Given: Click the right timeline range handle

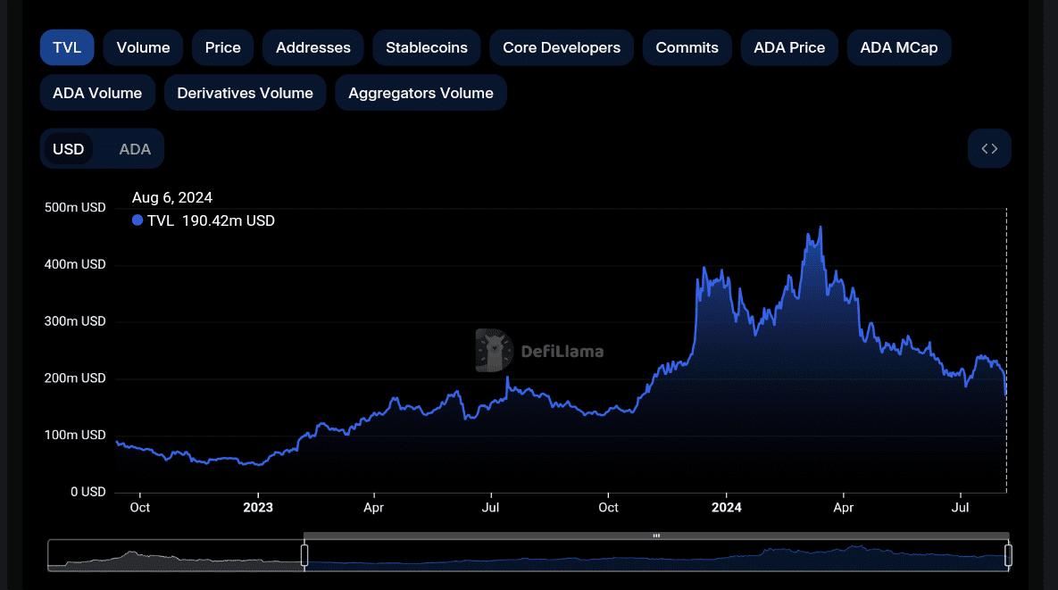Looking at the screenshot, I should tap(1009, 554).
